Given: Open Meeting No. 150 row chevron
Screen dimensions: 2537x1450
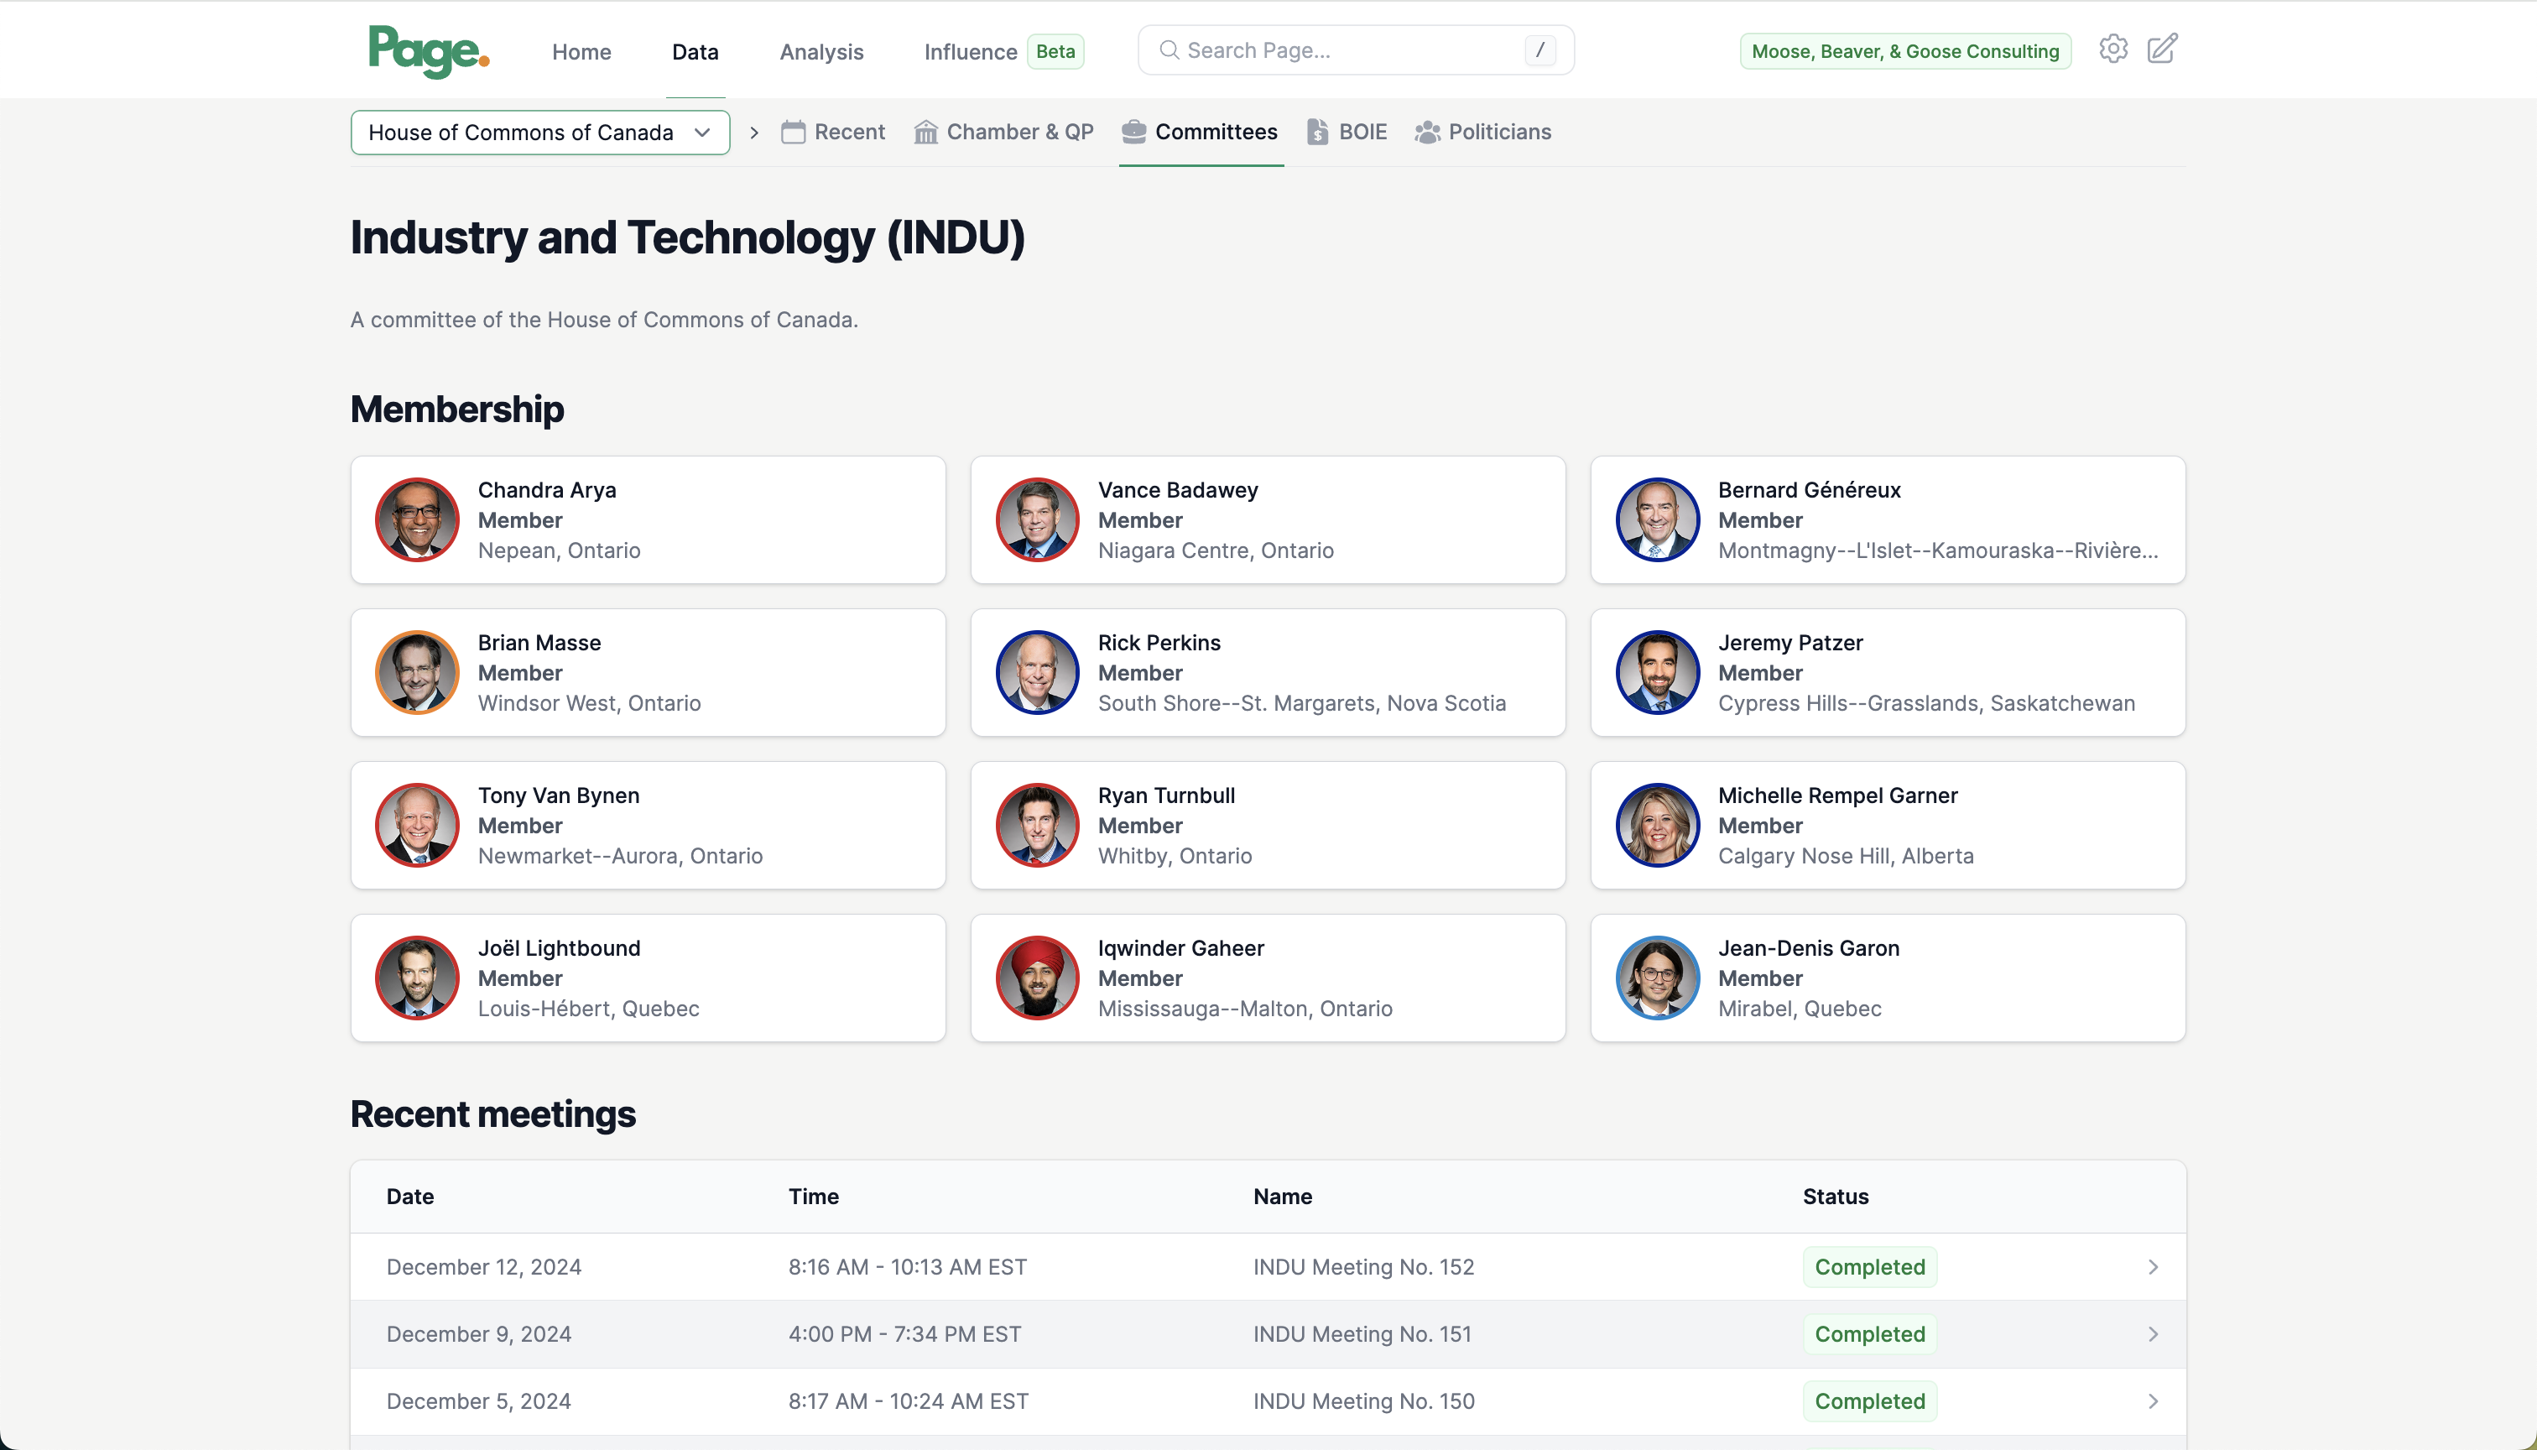Looking at the screenshot, I should [x=2152, y=1401].
